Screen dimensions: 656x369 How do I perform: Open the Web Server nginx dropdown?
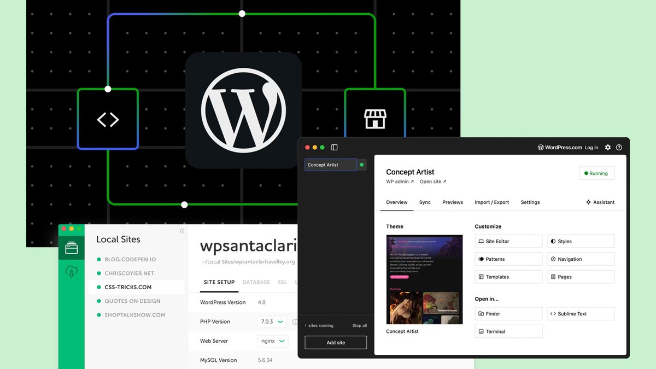(x=272, y=341)
